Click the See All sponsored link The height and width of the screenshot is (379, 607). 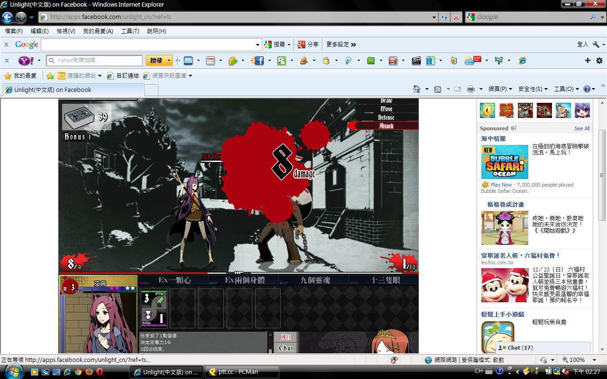(582, 128)
